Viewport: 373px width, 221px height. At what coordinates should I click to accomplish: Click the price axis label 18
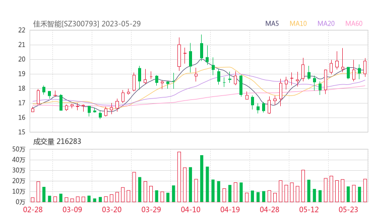coord(22,88)
